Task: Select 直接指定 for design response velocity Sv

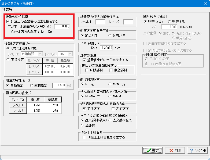Action: 8,60
